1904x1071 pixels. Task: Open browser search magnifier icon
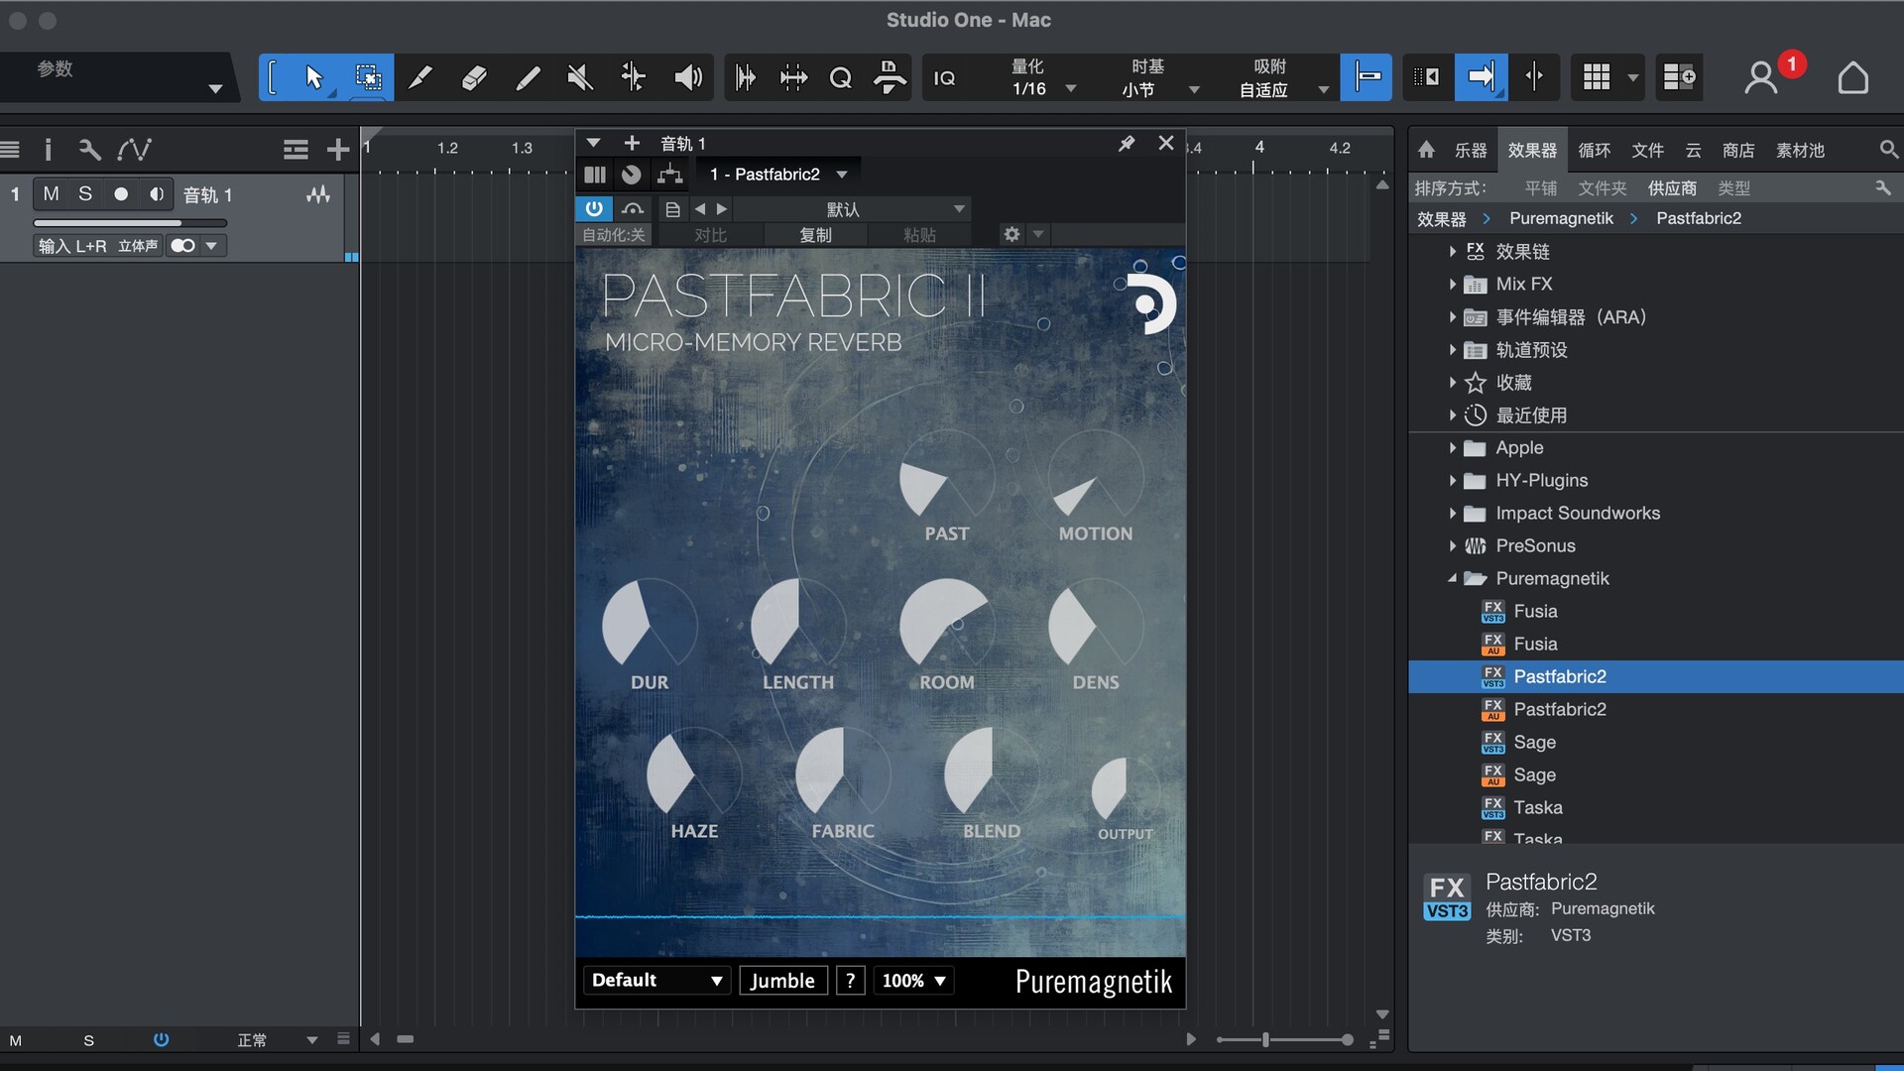point(1888,150)
